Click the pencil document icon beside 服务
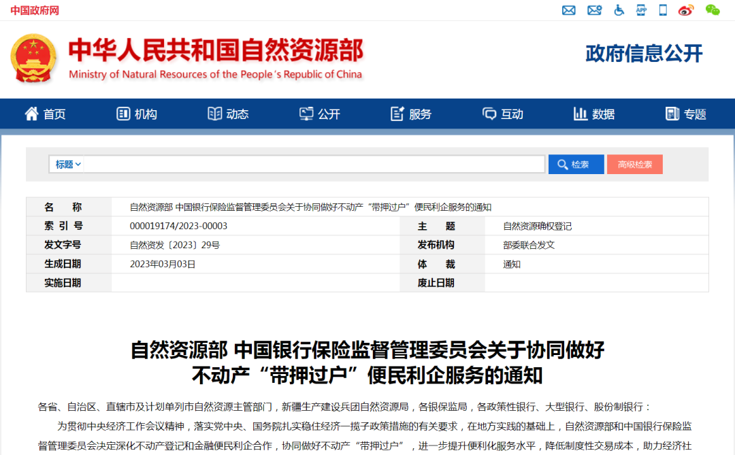 click(397, 114)
